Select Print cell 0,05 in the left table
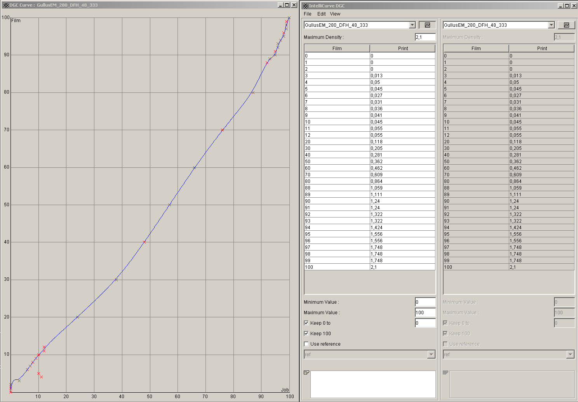578x402 pixels. pyautogui.click(x=402, y=82)
